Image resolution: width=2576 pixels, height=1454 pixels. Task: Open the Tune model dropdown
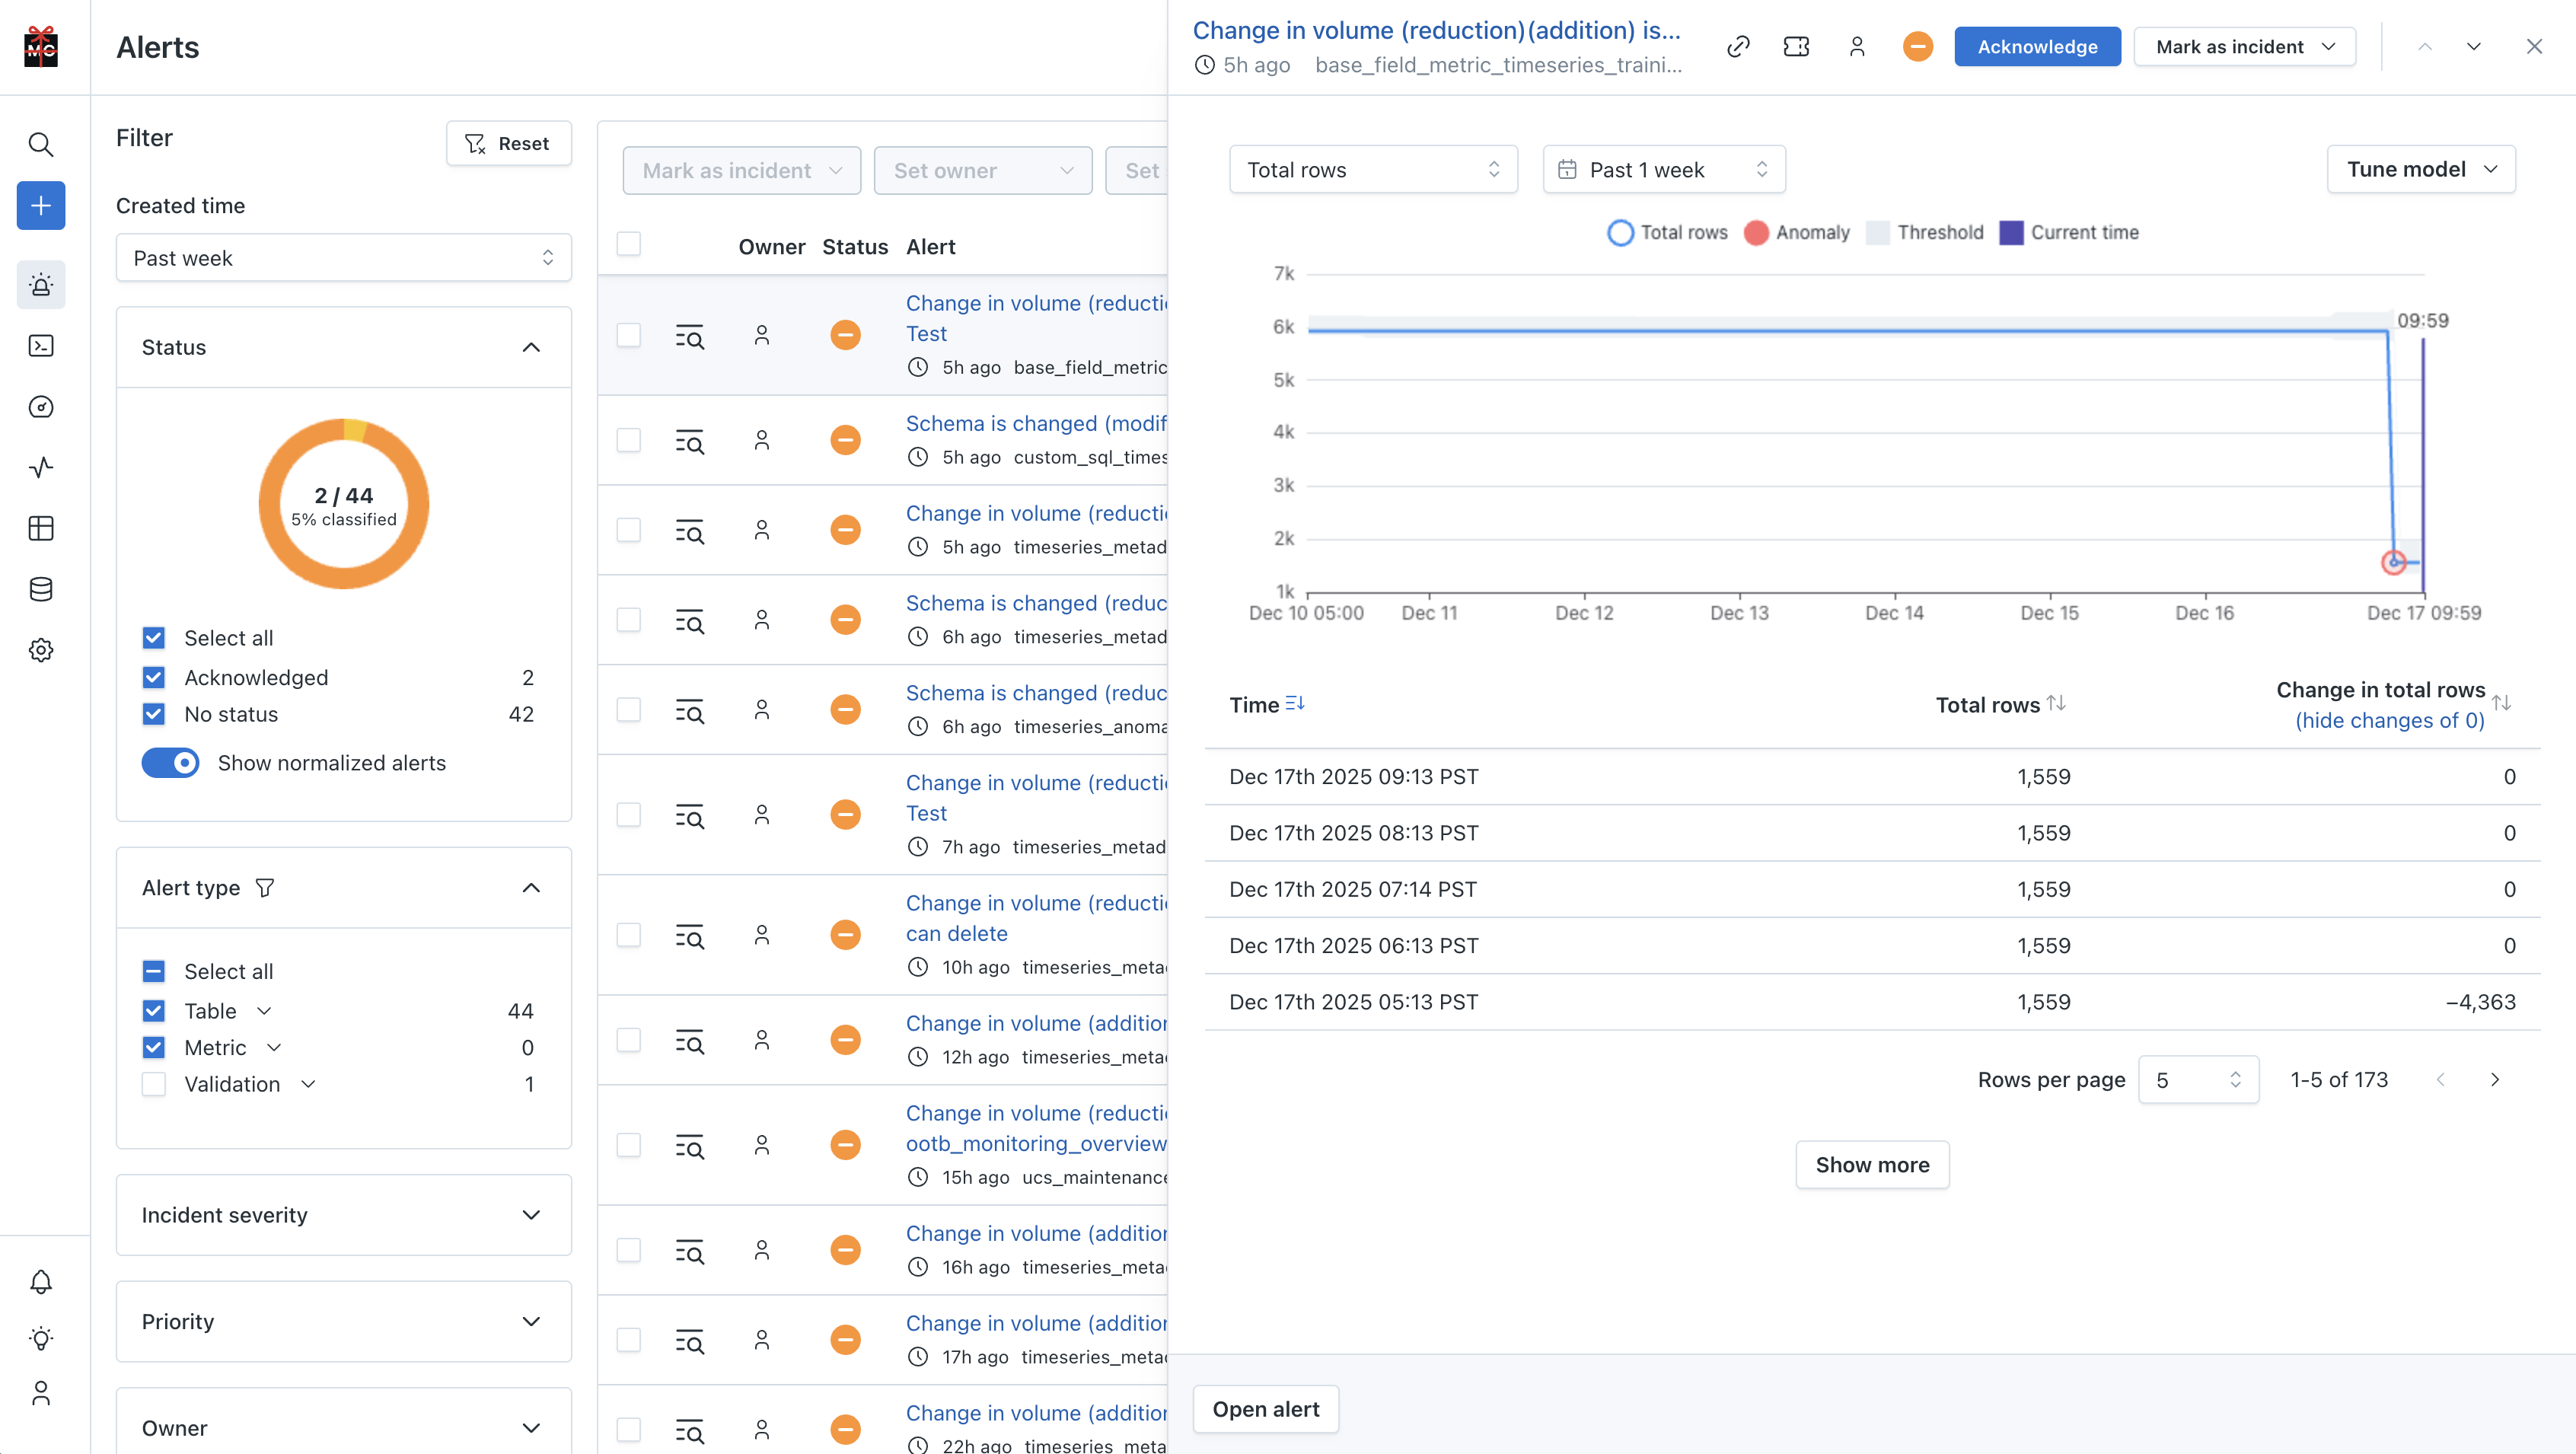pyautogui.click(x=2420, y=170)
